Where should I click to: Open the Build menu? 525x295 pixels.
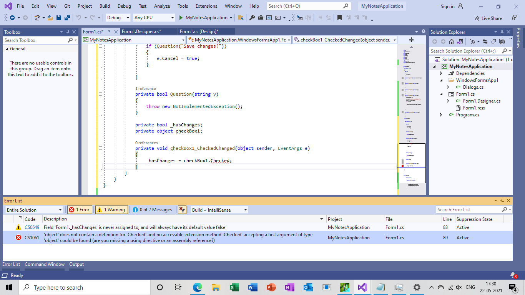coord(105,6)
